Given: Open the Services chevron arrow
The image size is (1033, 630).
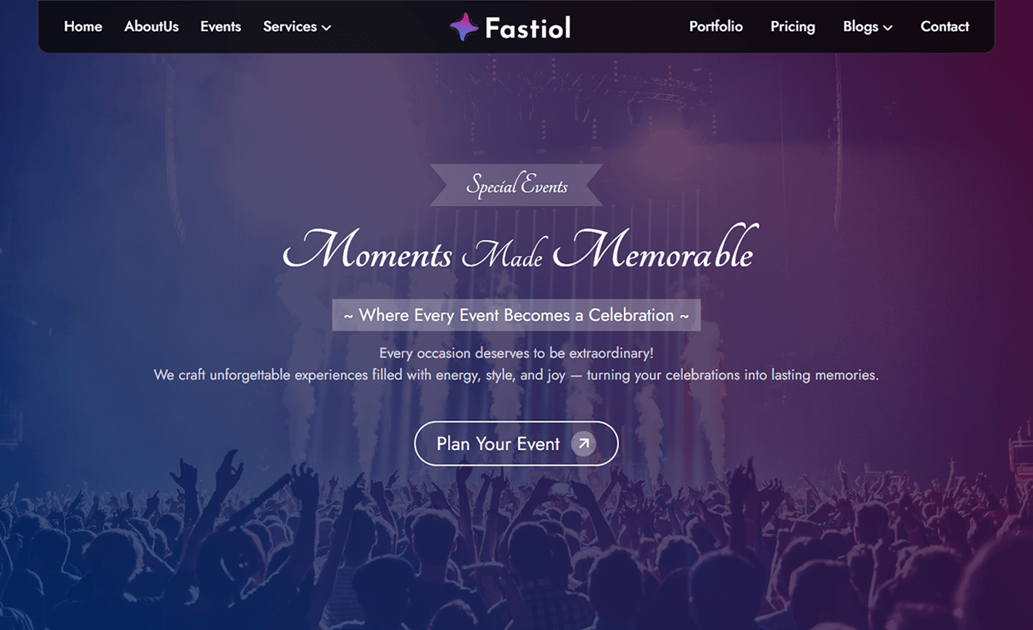Looking at the screenshot, I should click(x=325, y=27).
